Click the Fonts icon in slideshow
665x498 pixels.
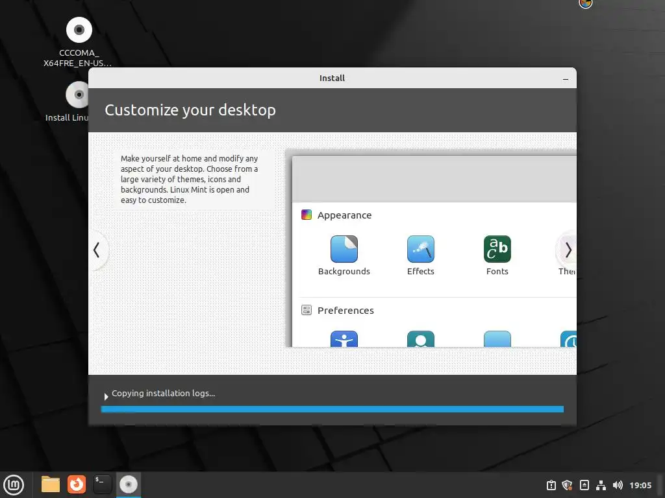(x=497, y=249)
